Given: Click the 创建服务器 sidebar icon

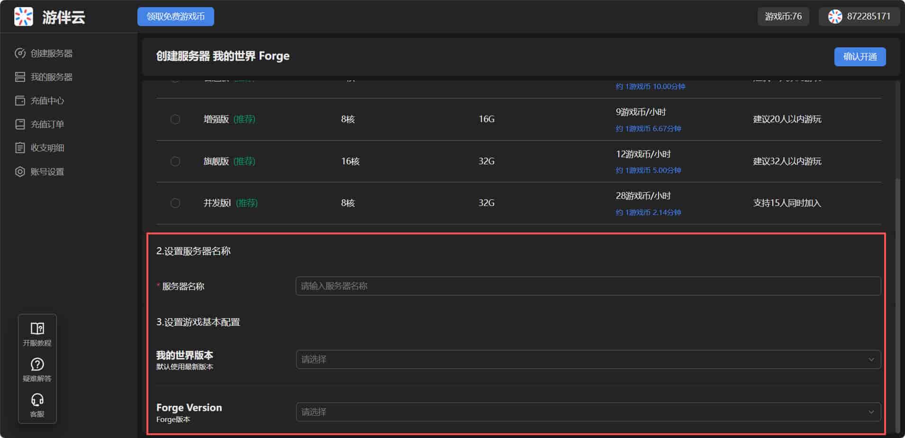Looking at the screenshot, I should point(20,53).
